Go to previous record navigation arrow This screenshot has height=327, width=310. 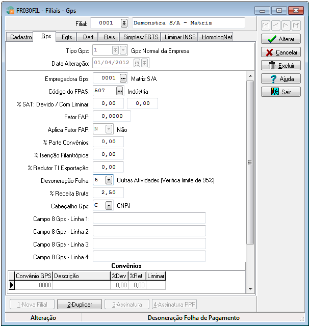[276, 25]
